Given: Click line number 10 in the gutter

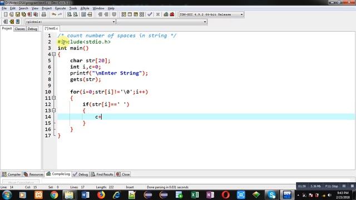Looking at the screenshot, I should [48, 92].
